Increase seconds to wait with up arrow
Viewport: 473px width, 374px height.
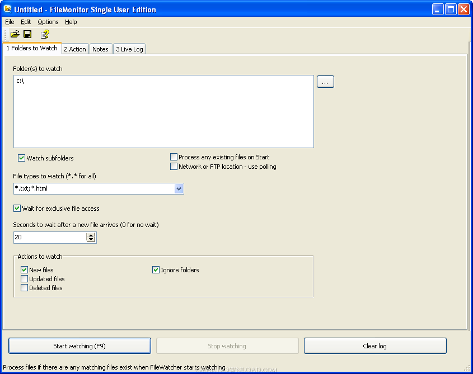tap(91, 235)
